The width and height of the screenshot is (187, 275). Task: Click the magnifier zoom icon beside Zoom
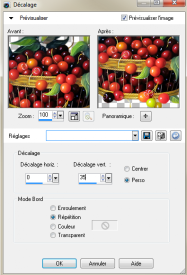coord(88,116)
